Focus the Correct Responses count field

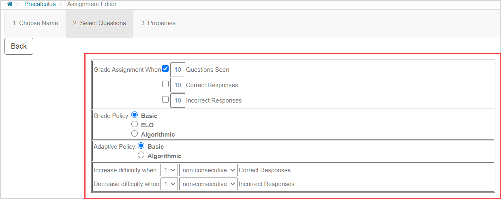point(178,85)
